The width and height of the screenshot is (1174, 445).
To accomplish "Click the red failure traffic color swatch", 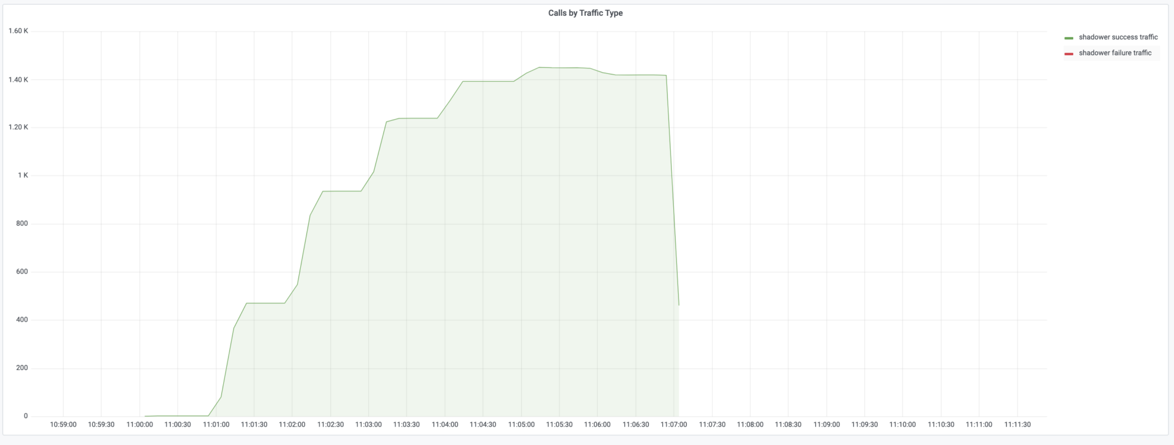I will pos(1069,54).
